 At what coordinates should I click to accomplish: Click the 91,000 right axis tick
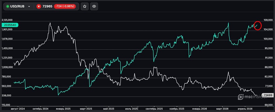(269, 58)
